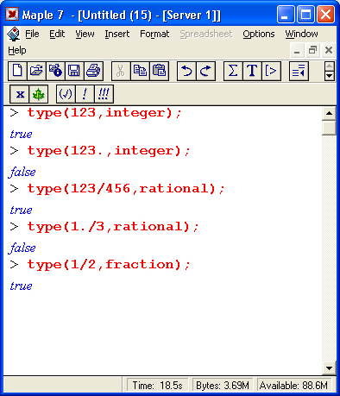Click the true output under type(123/456,rational)

[21, 211]
